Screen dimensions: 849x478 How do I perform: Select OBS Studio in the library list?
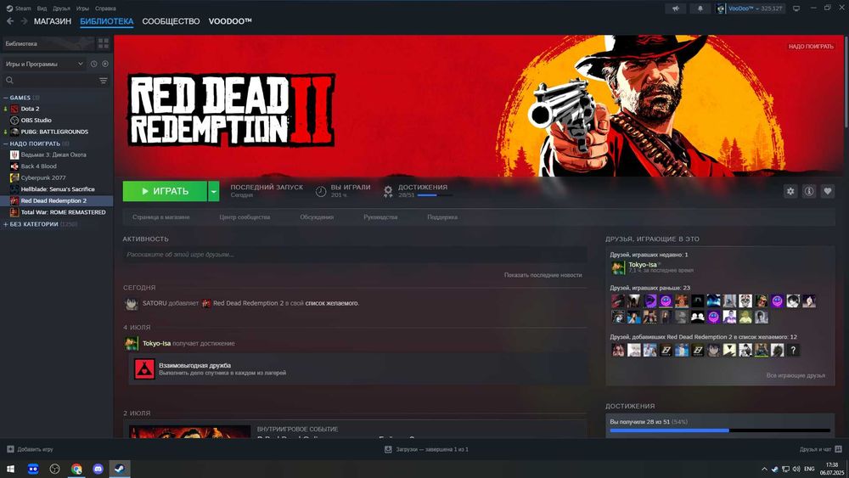click(36, 121)
